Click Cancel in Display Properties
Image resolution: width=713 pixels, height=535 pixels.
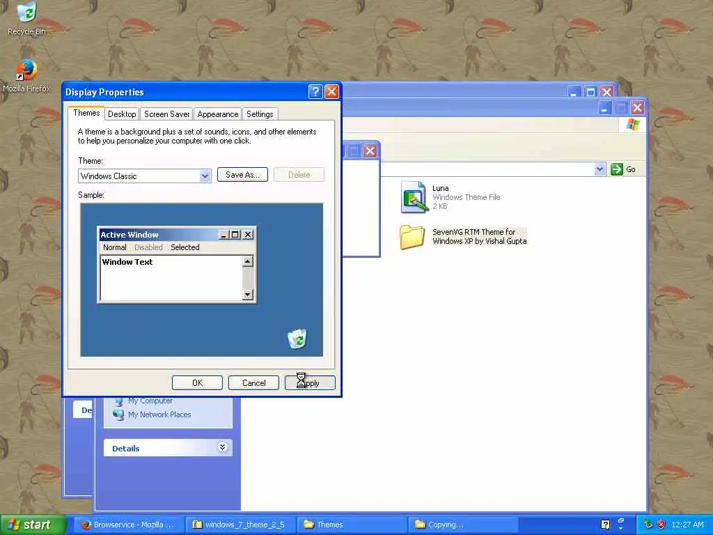tap(253, 383)
